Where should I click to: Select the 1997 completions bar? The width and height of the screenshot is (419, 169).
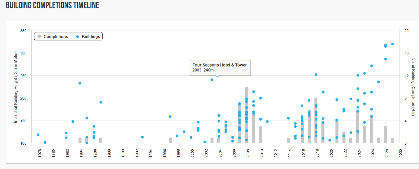[x=170, y=140]
